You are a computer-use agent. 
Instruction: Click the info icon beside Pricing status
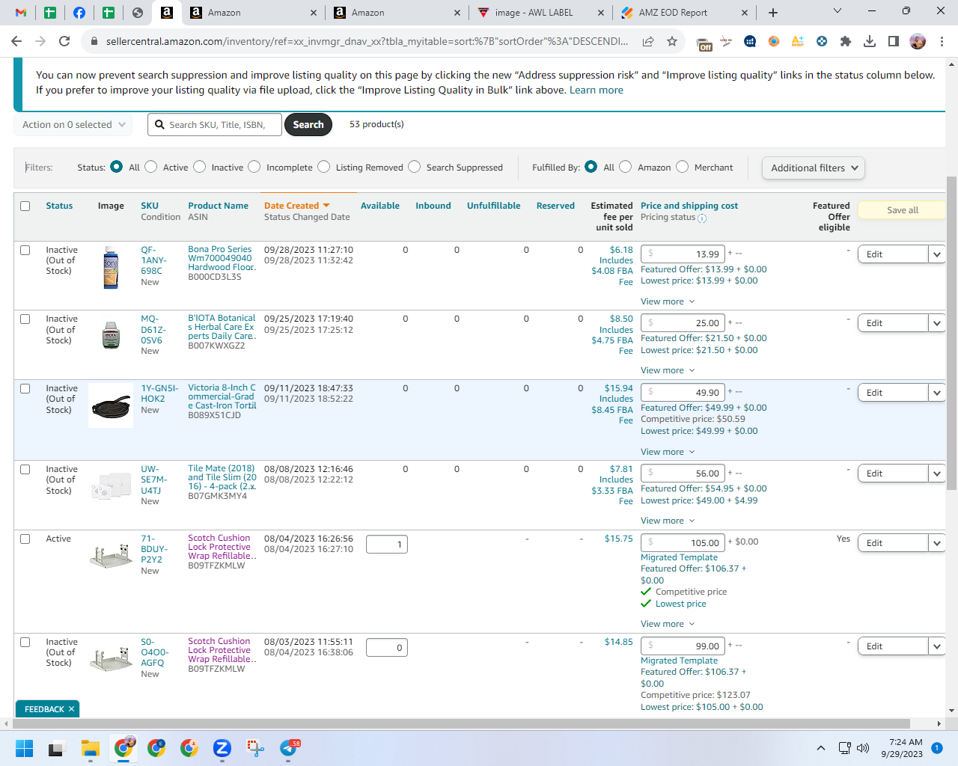coord(702,218)
